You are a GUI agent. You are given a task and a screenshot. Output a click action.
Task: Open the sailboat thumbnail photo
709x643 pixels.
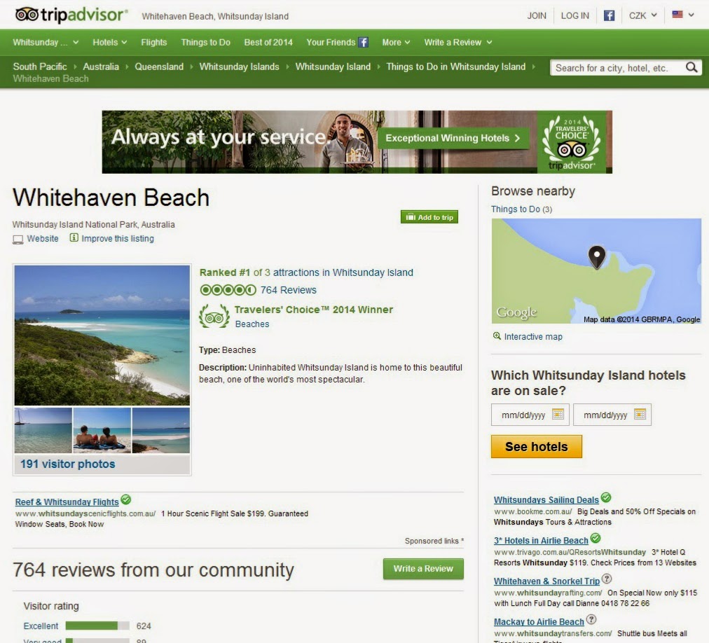[43, 430]
